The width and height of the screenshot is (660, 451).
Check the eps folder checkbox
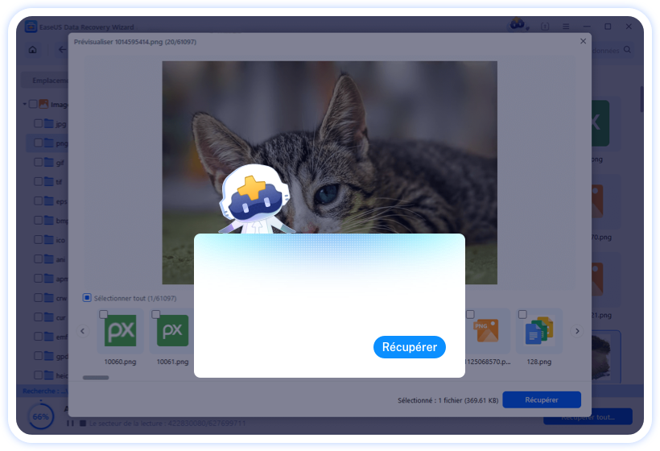38,201
